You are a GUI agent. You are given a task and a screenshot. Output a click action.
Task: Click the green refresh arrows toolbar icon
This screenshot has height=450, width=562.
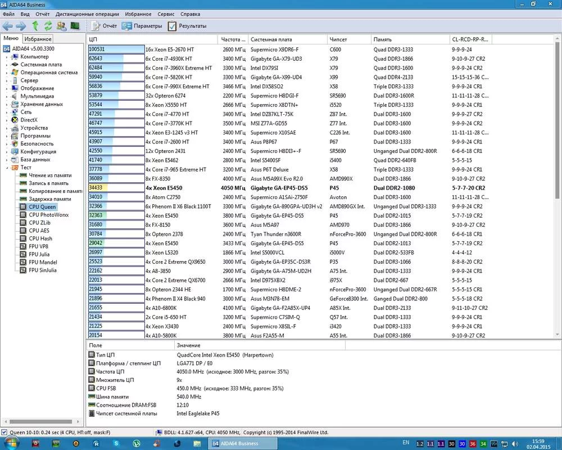coord(48,26)
